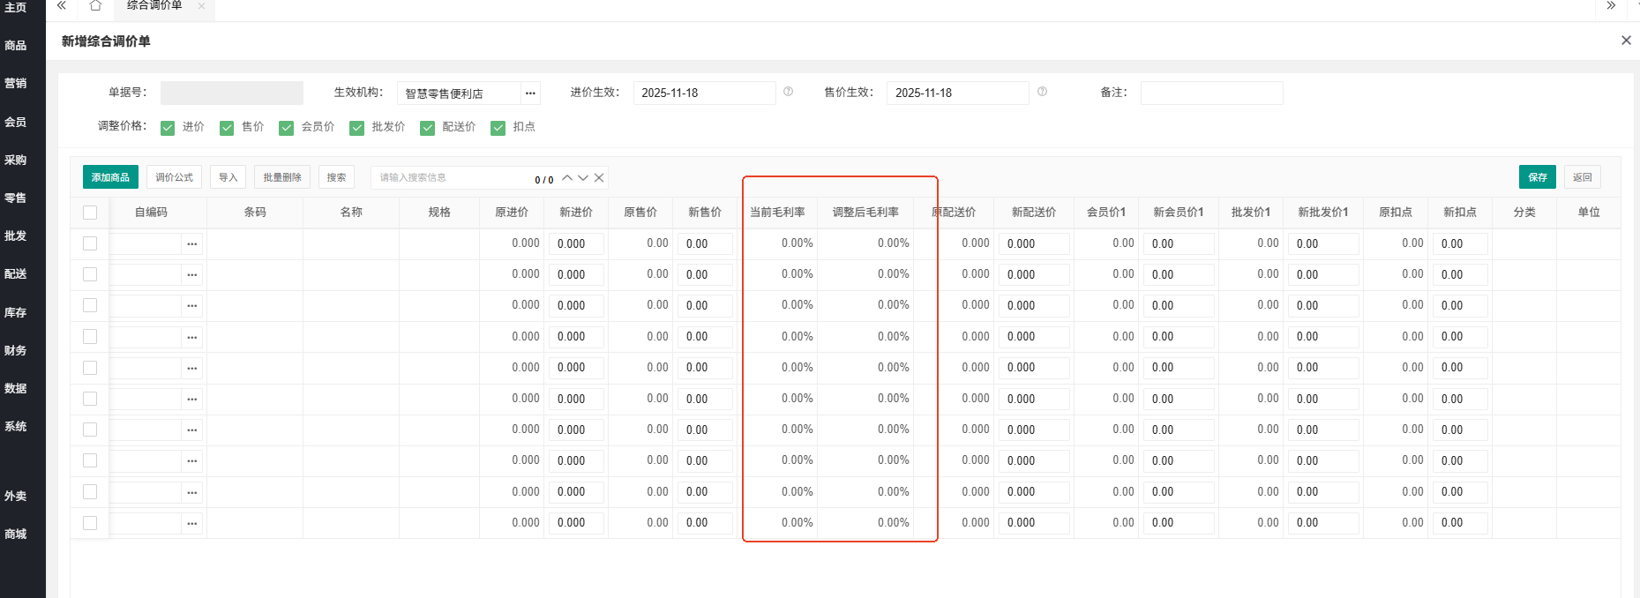This screenshot has height=598, width=1640.
Task: Collapse tabs with left double-chevron
Action: pyautogui.click(x=62, y=6)
